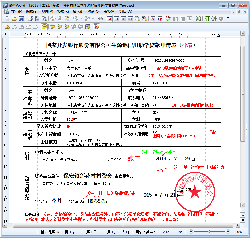Open the Undo history dropdown arrow
The width and height of the screenshot is (250, 238).
tap(81, 19)
